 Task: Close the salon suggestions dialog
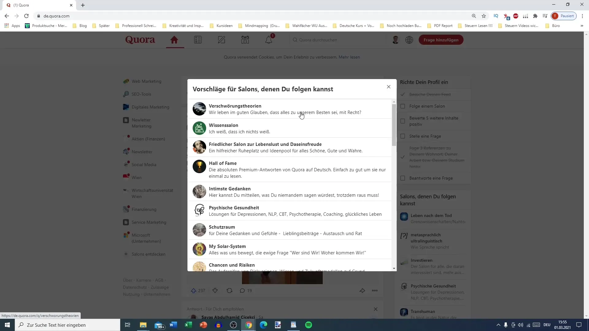pyautogui.click(x=388, y=86)
